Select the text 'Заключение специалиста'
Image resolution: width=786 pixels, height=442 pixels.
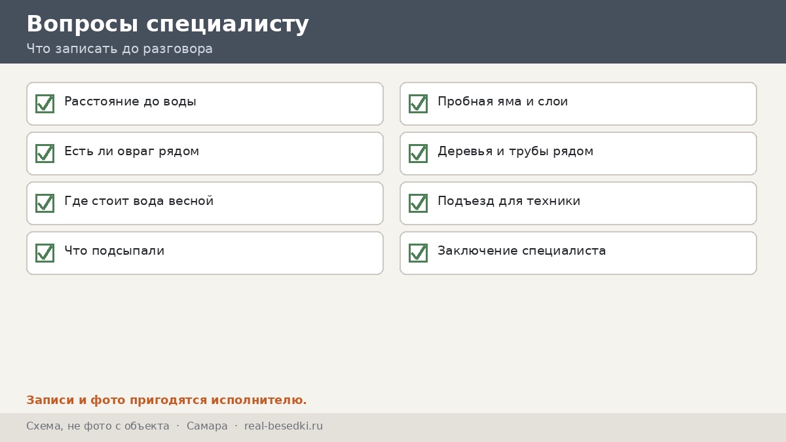click(x=521, y=251)
